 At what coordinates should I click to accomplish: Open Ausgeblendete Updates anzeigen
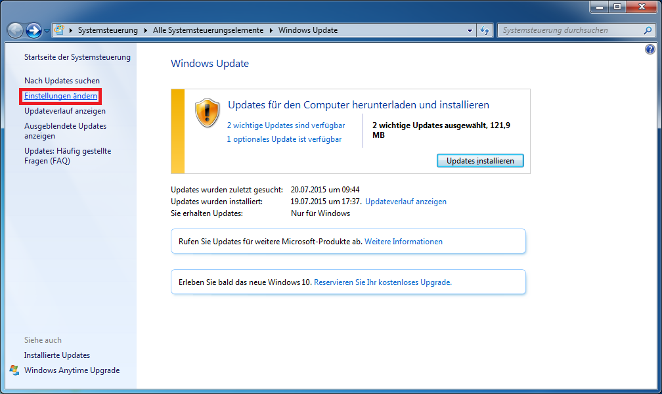(x=65, y=131)
